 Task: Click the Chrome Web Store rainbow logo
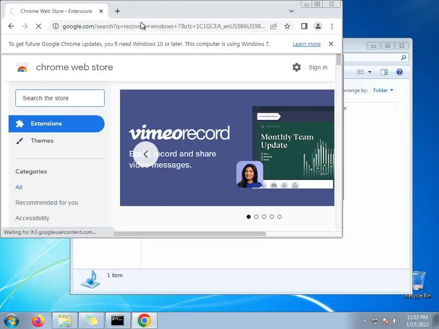point(22,67)
